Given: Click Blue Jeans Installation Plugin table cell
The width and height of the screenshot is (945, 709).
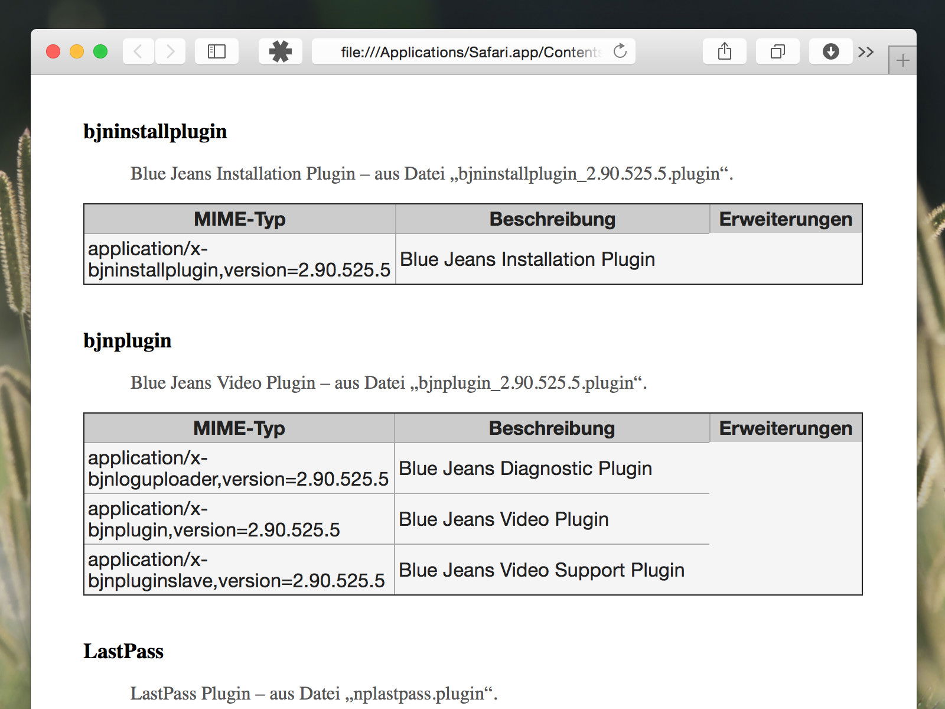Looking at the screenshot, I should [553, 259].
